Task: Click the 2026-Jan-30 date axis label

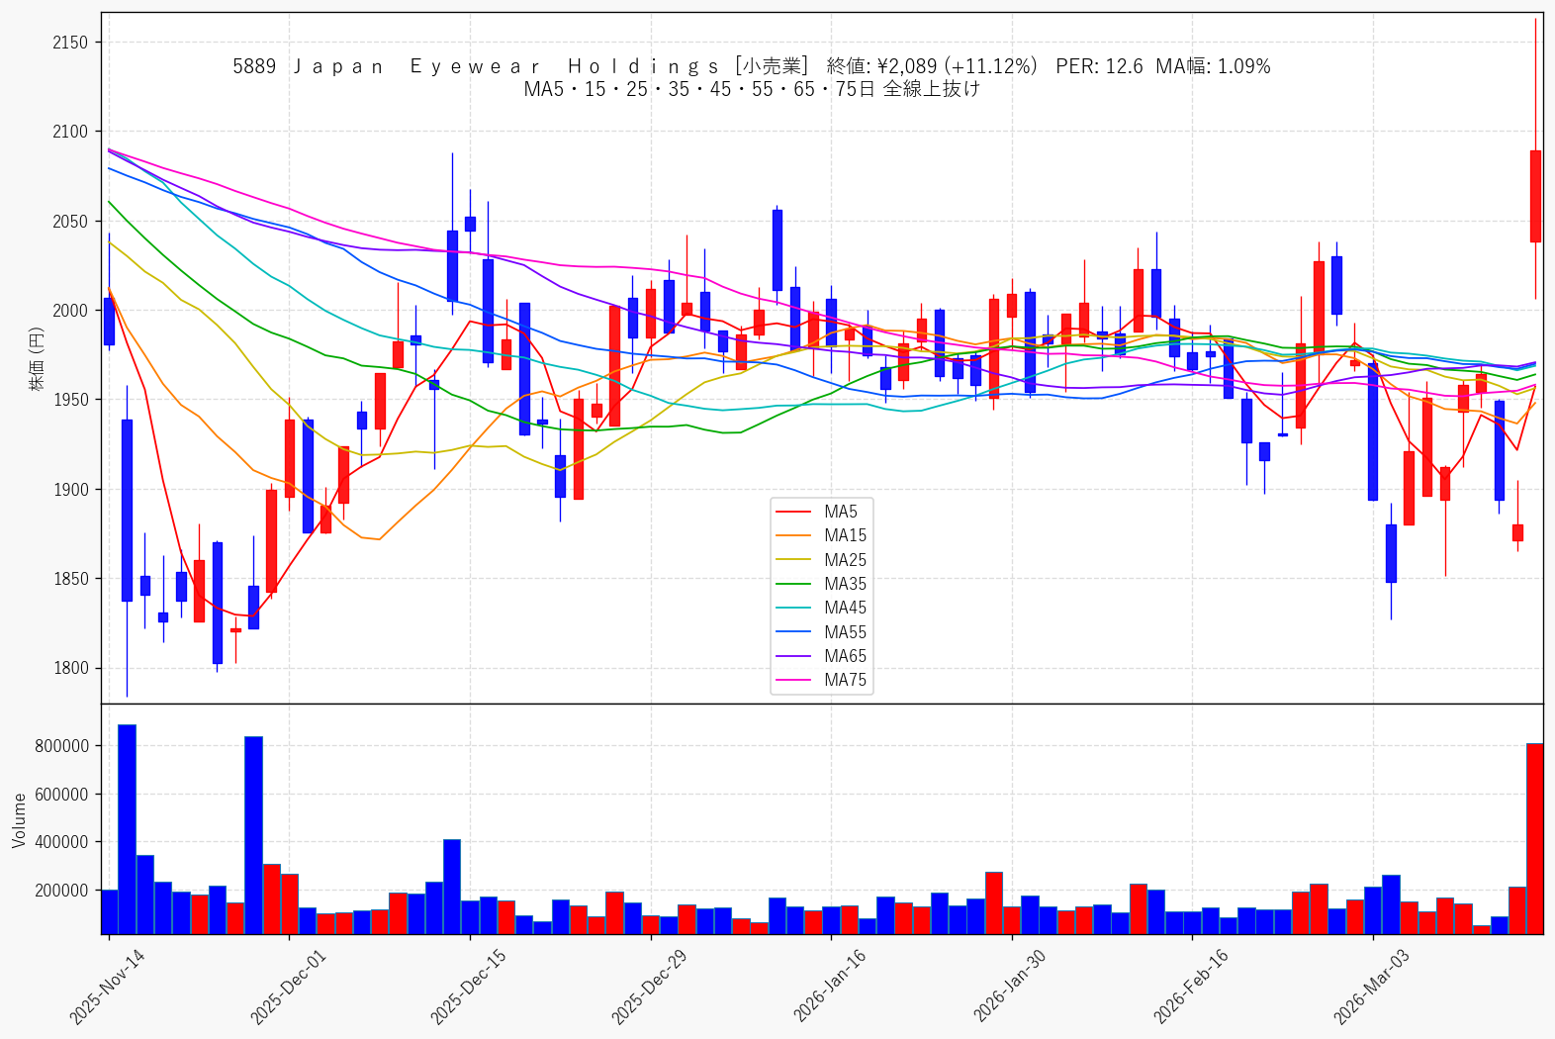Action: point(1010,986)
